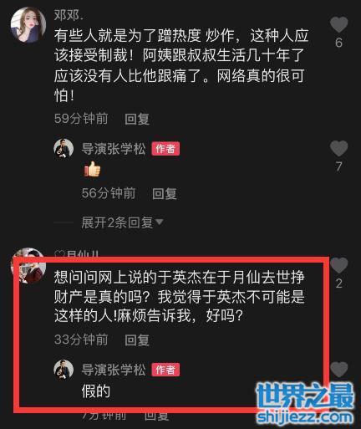Open the avatar of the 于英杰 question commenter
The image size is (361, 429).
28,265
